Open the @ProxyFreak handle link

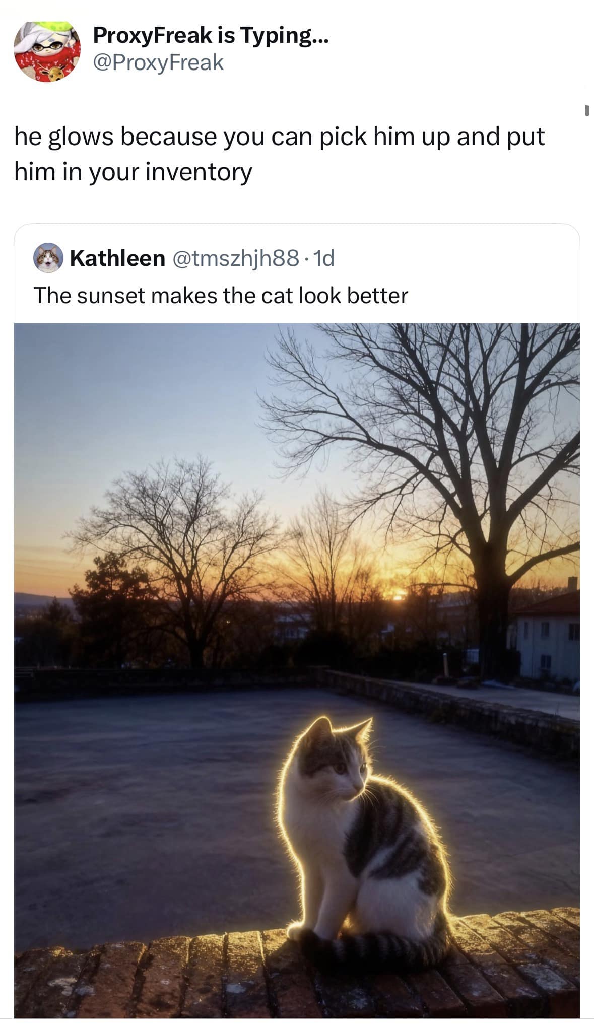point(158,62)
